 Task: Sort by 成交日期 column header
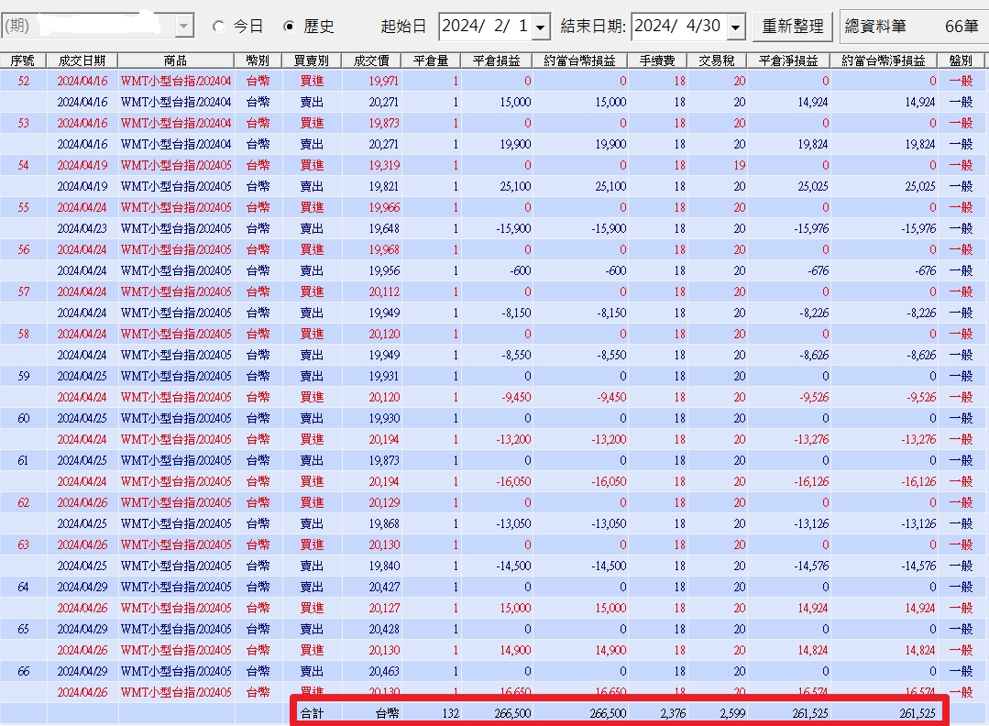point(82,60)
